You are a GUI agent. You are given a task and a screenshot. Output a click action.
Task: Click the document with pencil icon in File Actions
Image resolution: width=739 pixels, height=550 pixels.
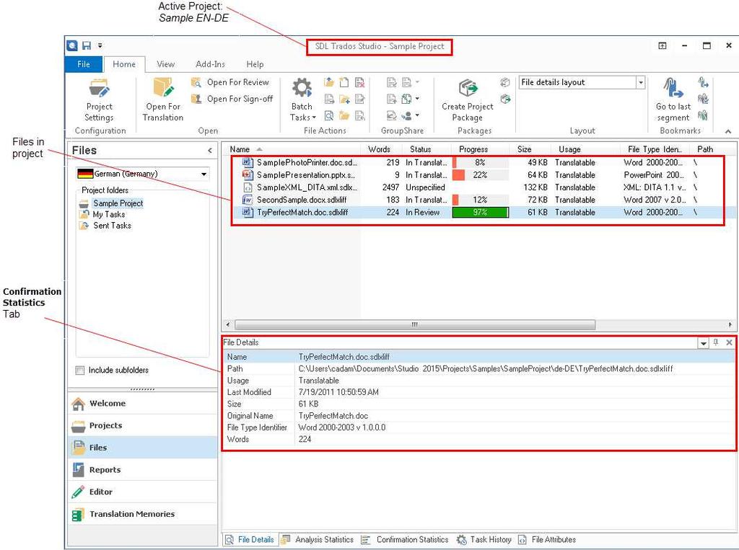click(x=359, y=99)
